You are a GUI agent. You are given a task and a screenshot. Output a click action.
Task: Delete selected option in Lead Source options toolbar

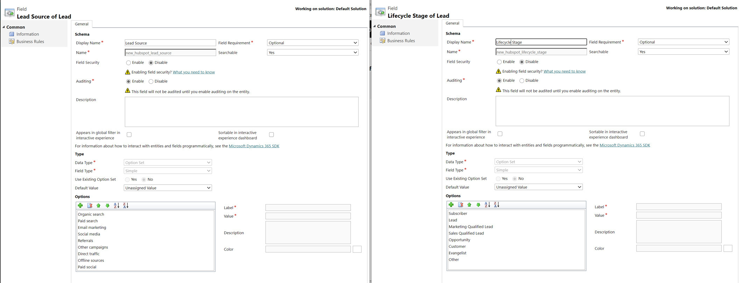click(x=90, y=206)
